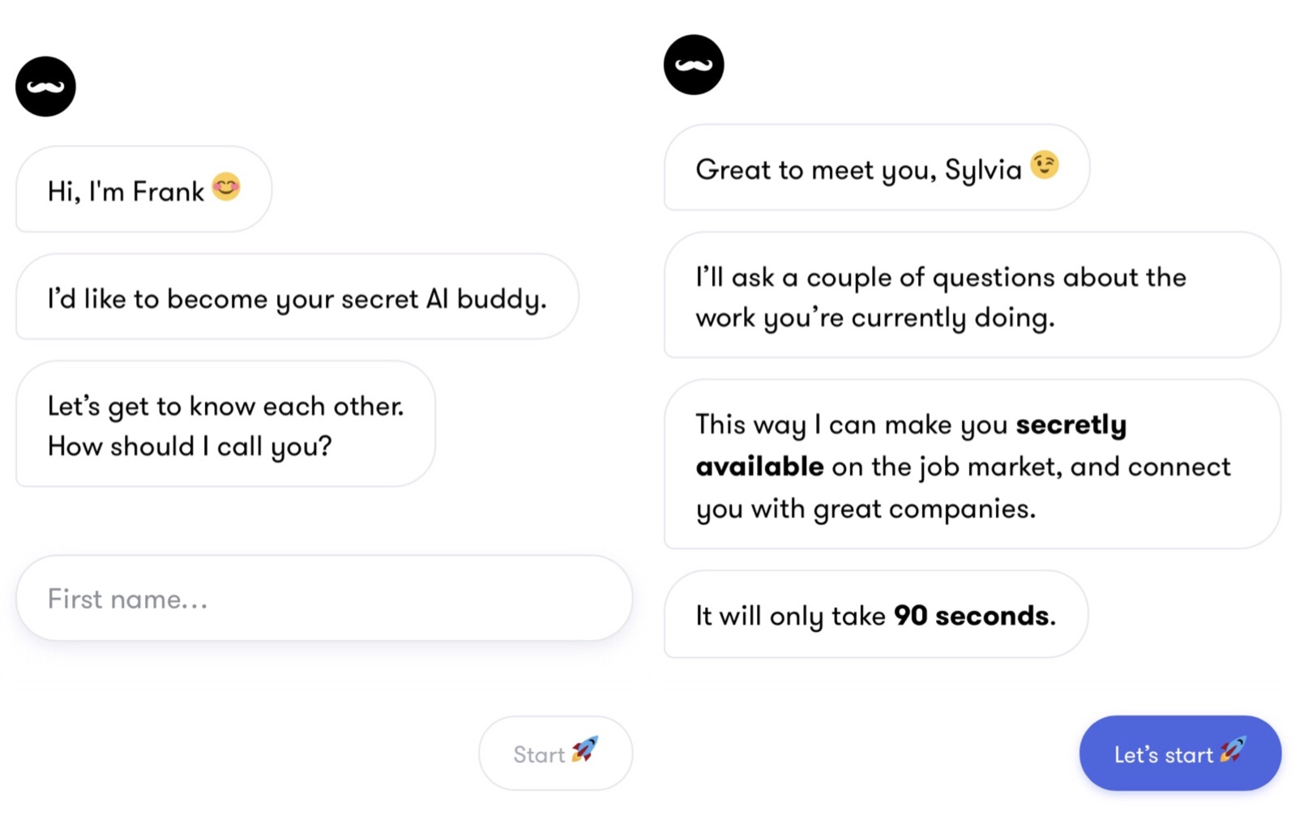1295x824 pixels.
Task: Click the bold "available" word
Action: tap(759, 467)
